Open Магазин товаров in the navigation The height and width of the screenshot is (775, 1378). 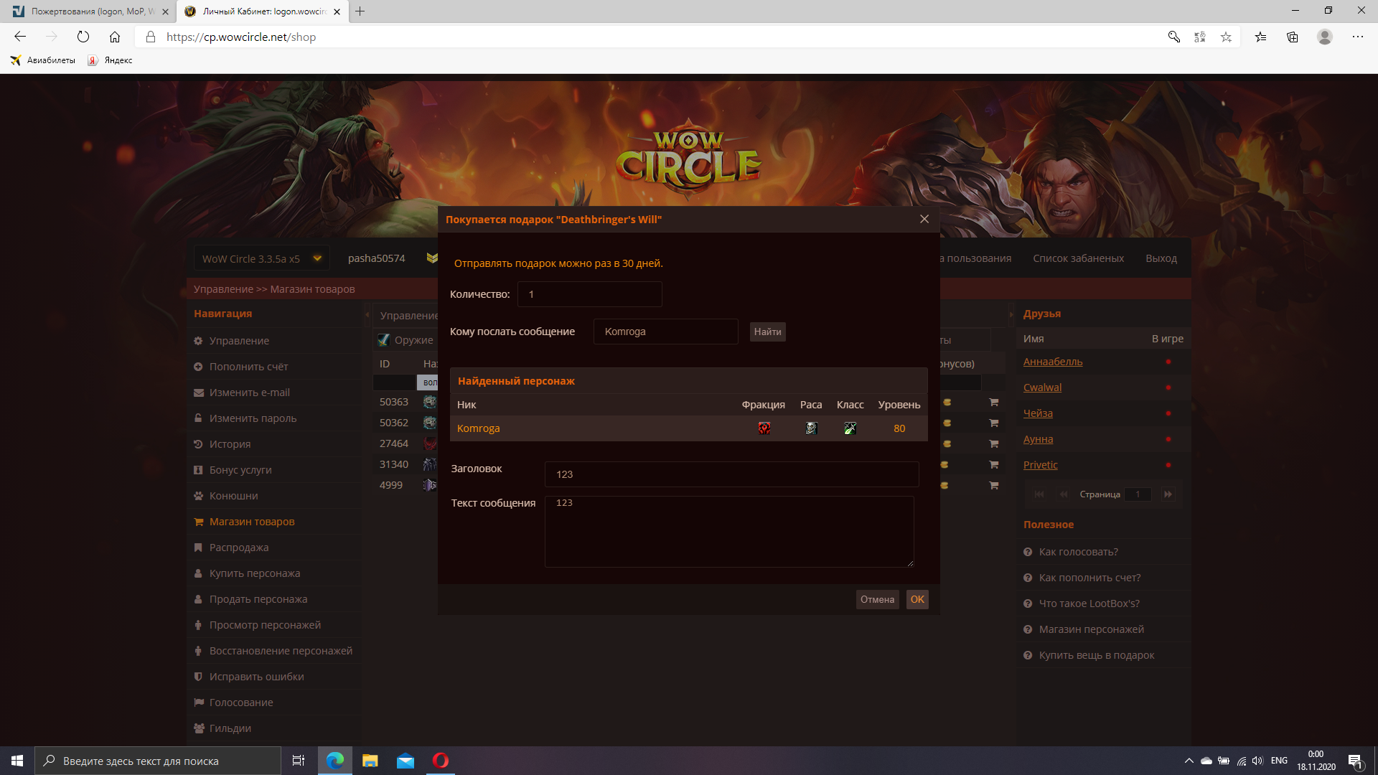252,522
